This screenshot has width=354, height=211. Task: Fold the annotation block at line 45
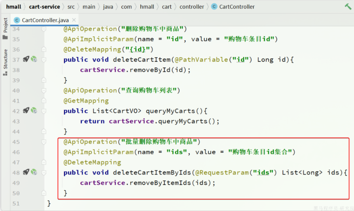[x=44, y=142]
